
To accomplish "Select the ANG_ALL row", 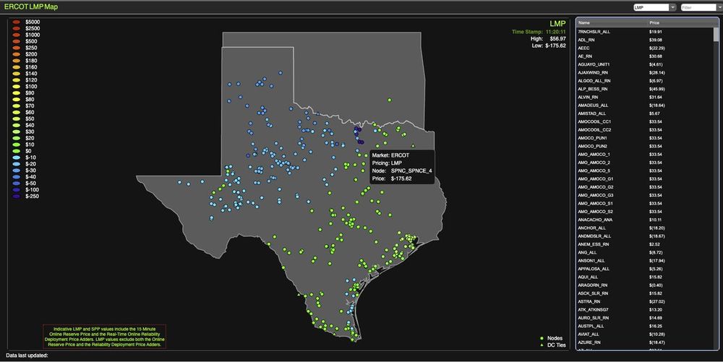I will click(645, 252).
